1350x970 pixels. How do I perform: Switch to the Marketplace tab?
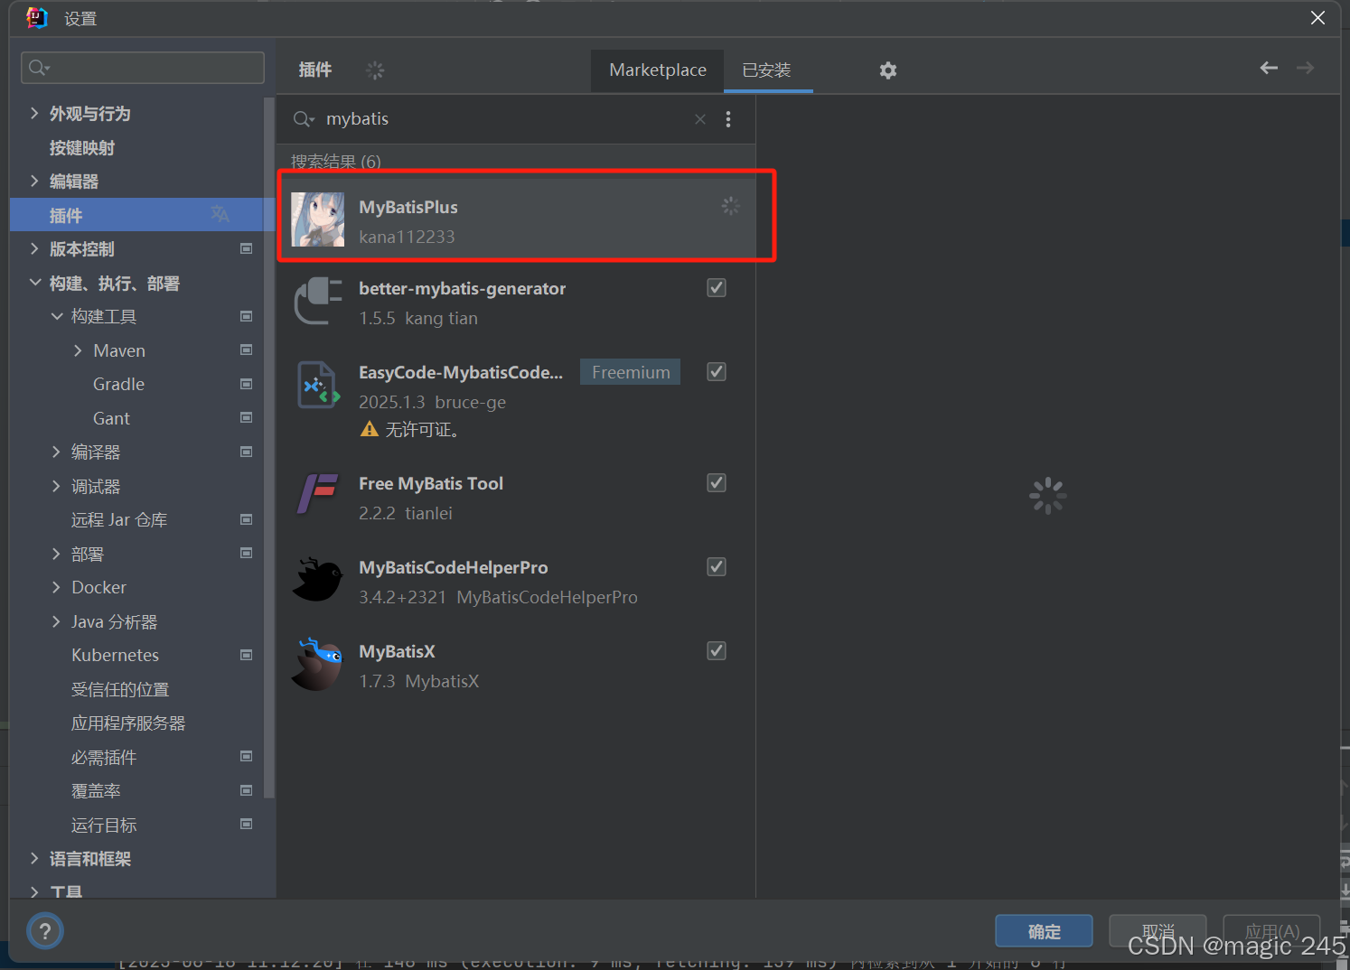click(x=657, y=70)
